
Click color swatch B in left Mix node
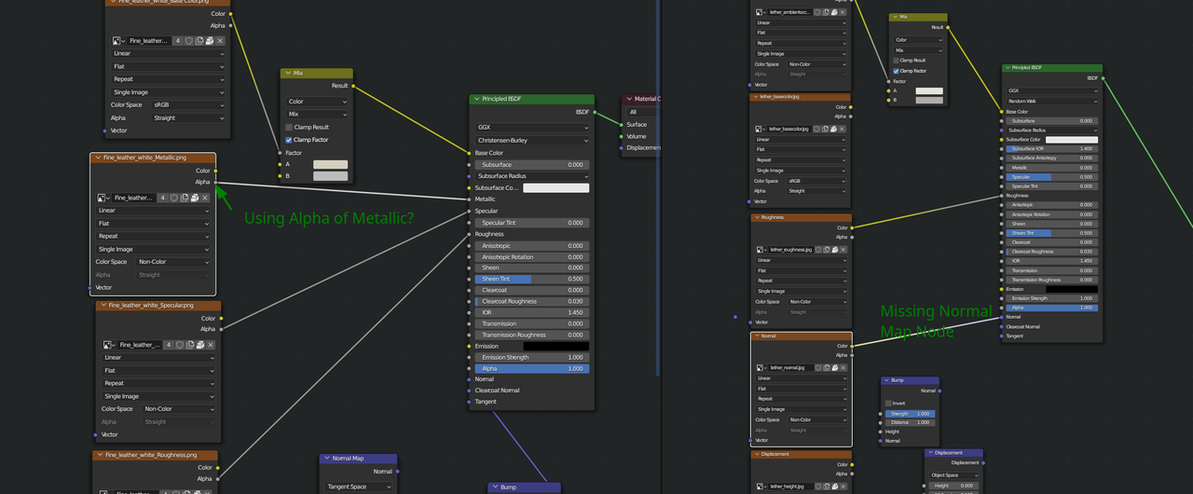[x=330, y=176]
